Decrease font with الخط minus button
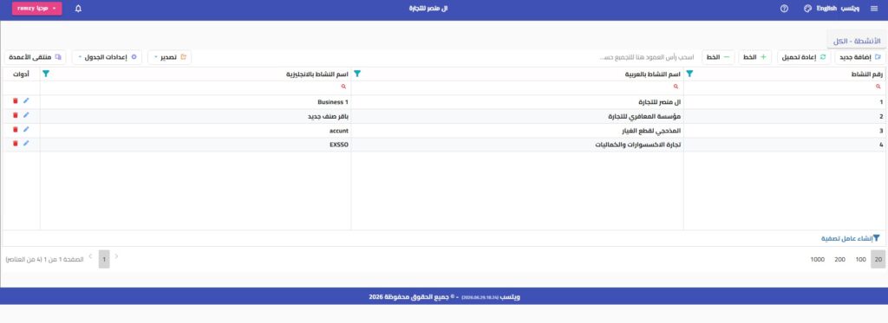The width and height of the screenshot is (888, 323). [718, 57]
